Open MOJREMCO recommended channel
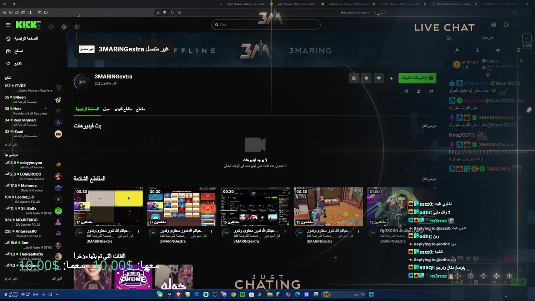 point(33,222)
